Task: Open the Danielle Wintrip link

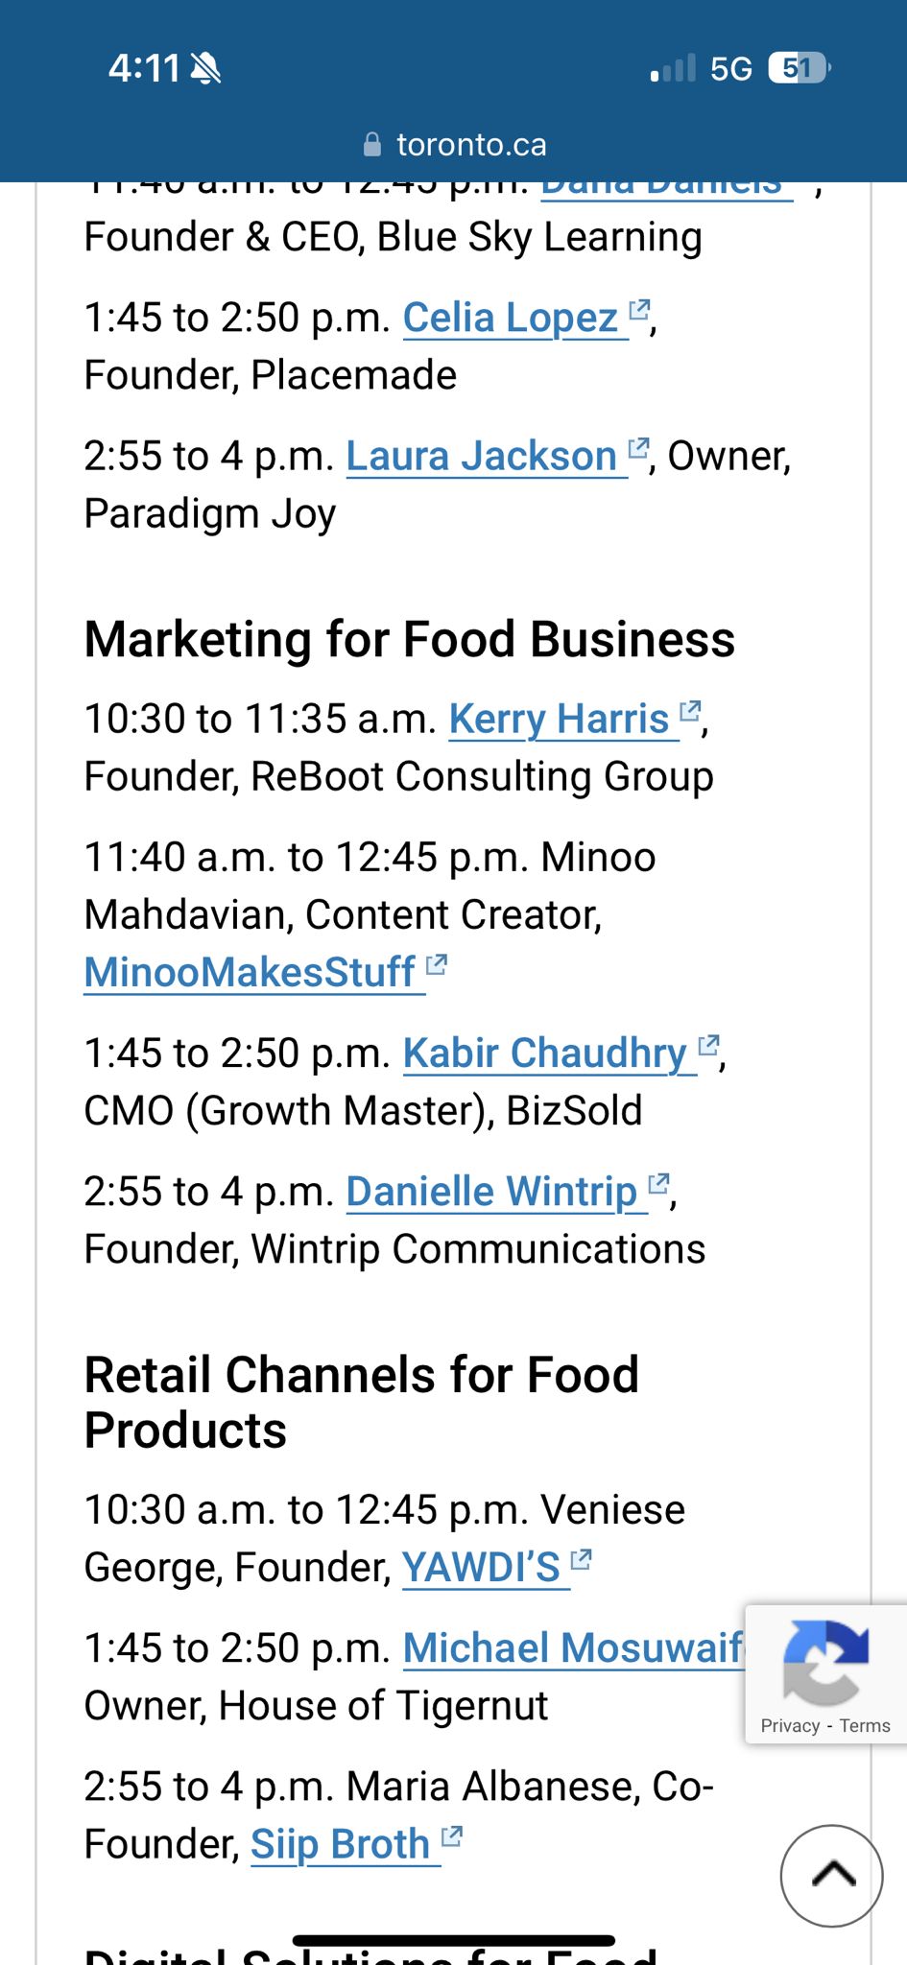Action: click(491, 1192)
